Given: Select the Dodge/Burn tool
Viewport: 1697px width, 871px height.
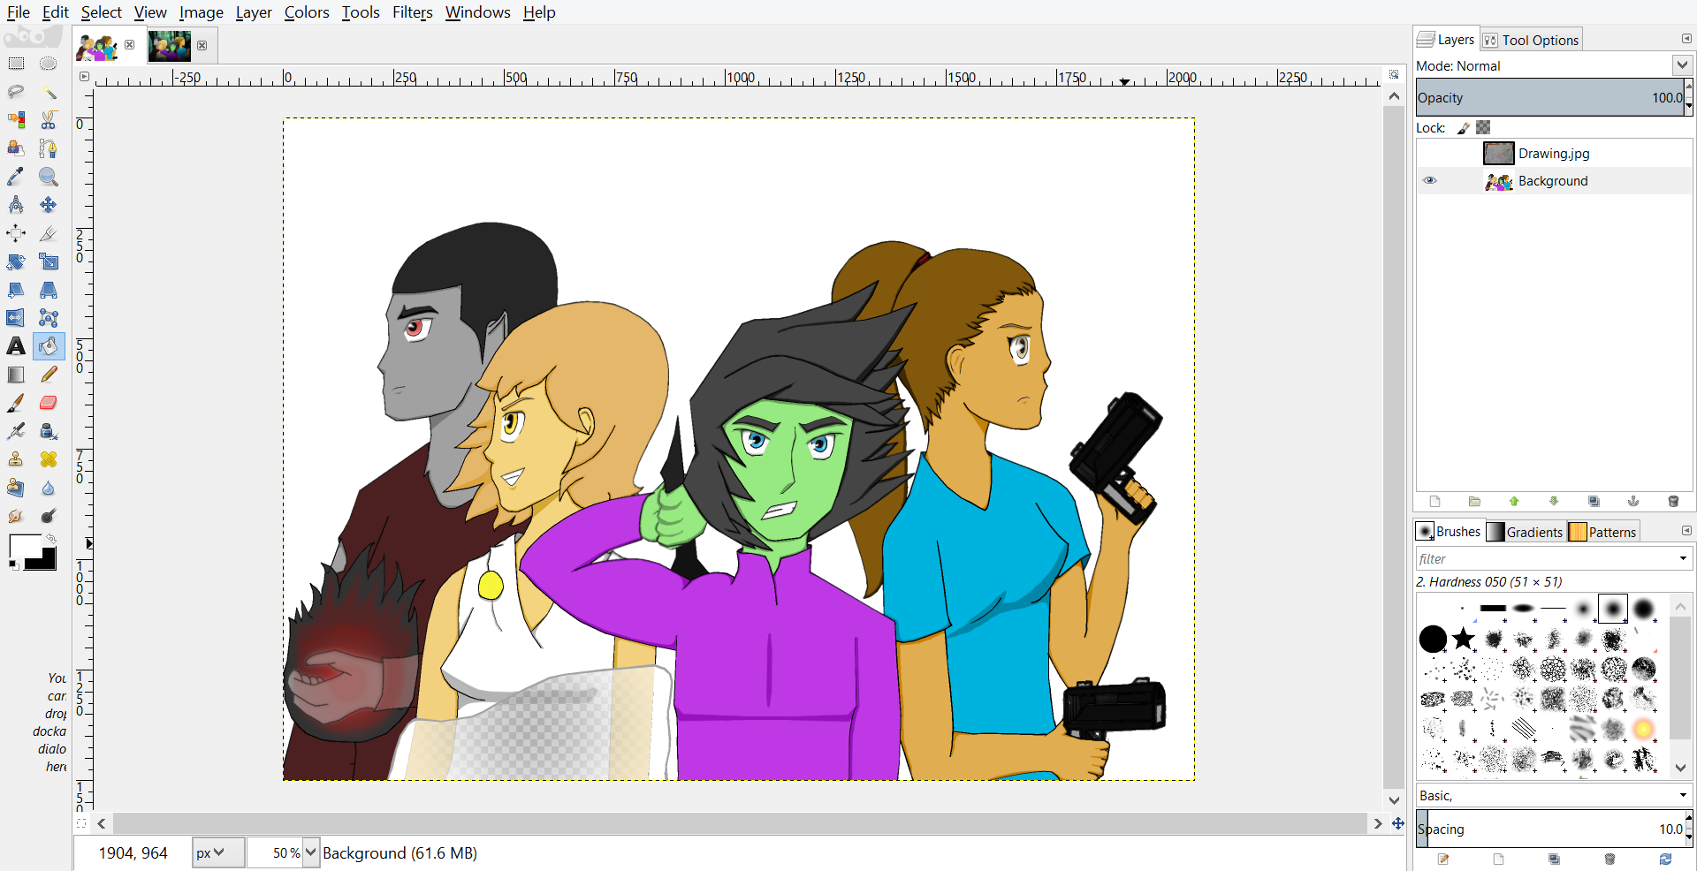Looking at the screenshot, I should [x=48, y=516].
